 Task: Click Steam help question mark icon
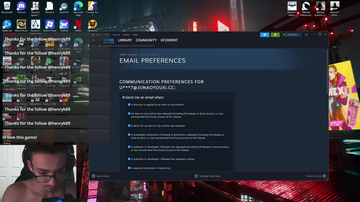pyautogui.click(x=284, y=35)
